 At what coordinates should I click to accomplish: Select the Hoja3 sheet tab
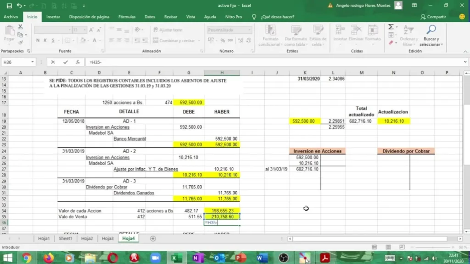107,238
